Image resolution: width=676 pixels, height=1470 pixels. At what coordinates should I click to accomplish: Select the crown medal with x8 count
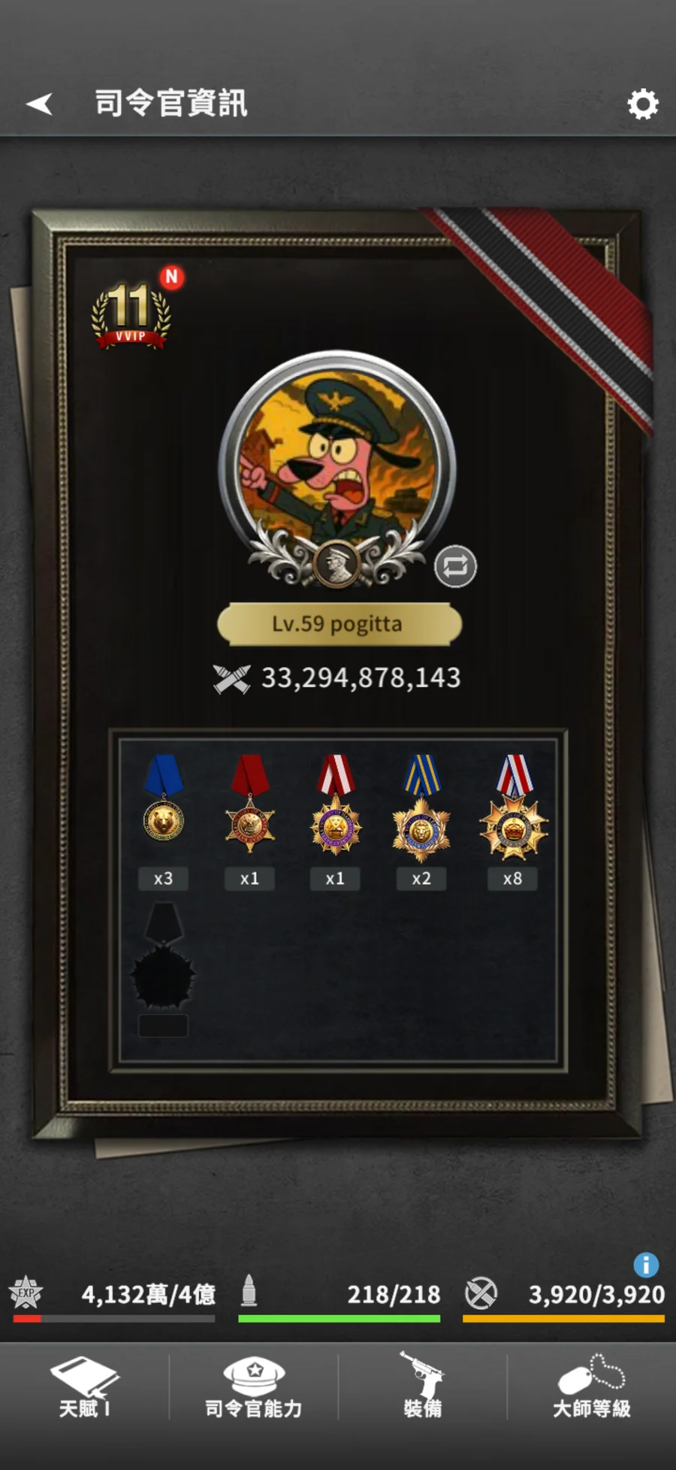pyautogui.click(x=513, y=808)
